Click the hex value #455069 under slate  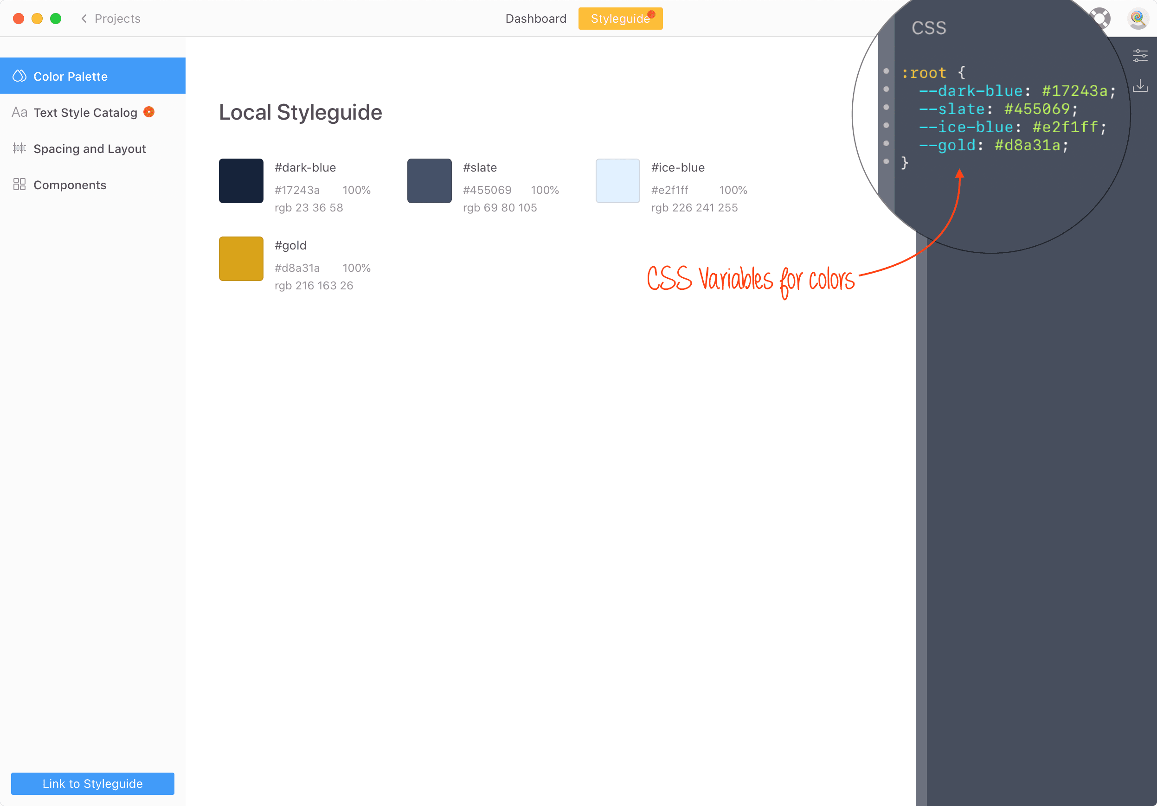[487, 190]
